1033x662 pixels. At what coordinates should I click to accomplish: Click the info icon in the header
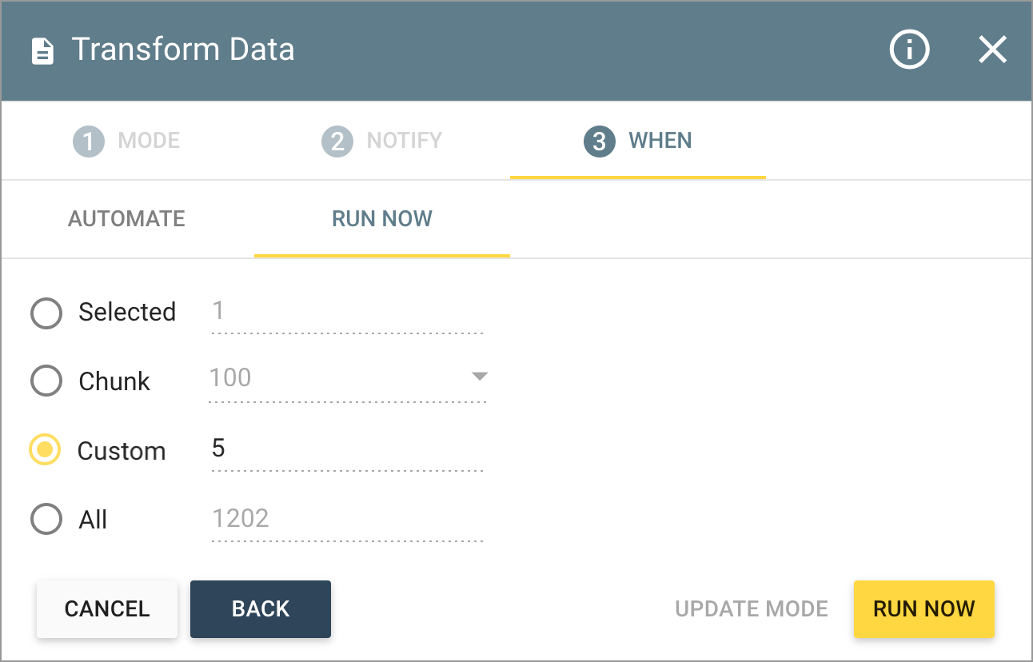tap(909, 50)
